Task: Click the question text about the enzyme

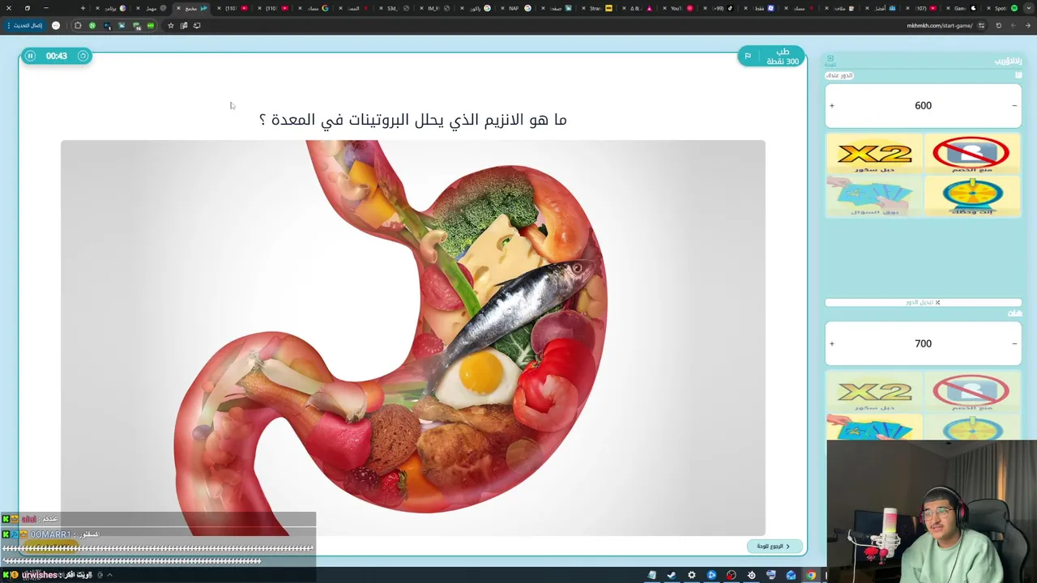Action: (x=413, y=120)
